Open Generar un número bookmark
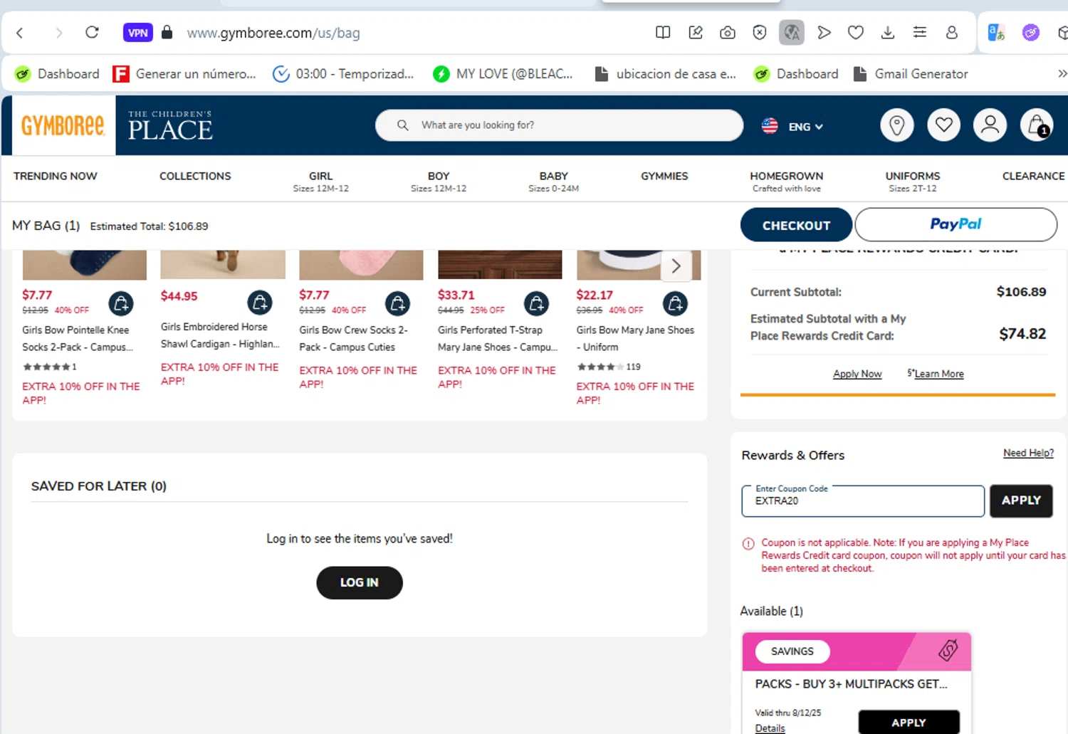Image resolution: width=1068 pixels, height=734 pixels. coord(184,74)
